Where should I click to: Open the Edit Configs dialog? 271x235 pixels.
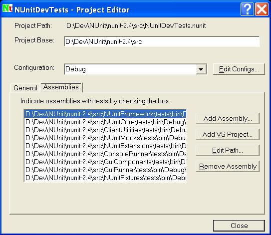click(x=239, y=69)
